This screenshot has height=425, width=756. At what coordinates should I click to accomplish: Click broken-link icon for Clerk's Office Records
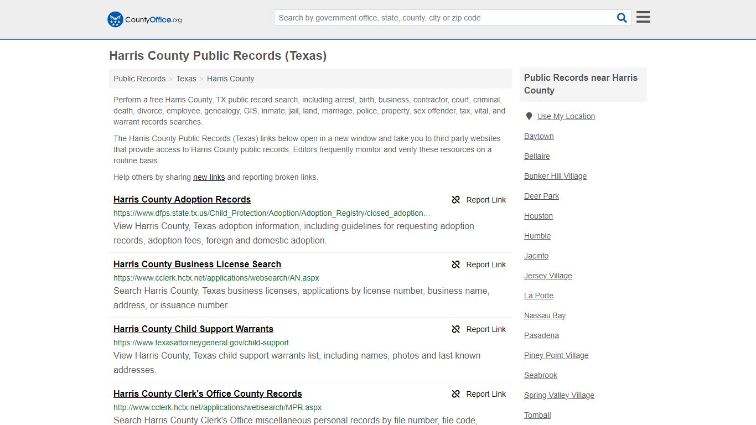[456, 394]
